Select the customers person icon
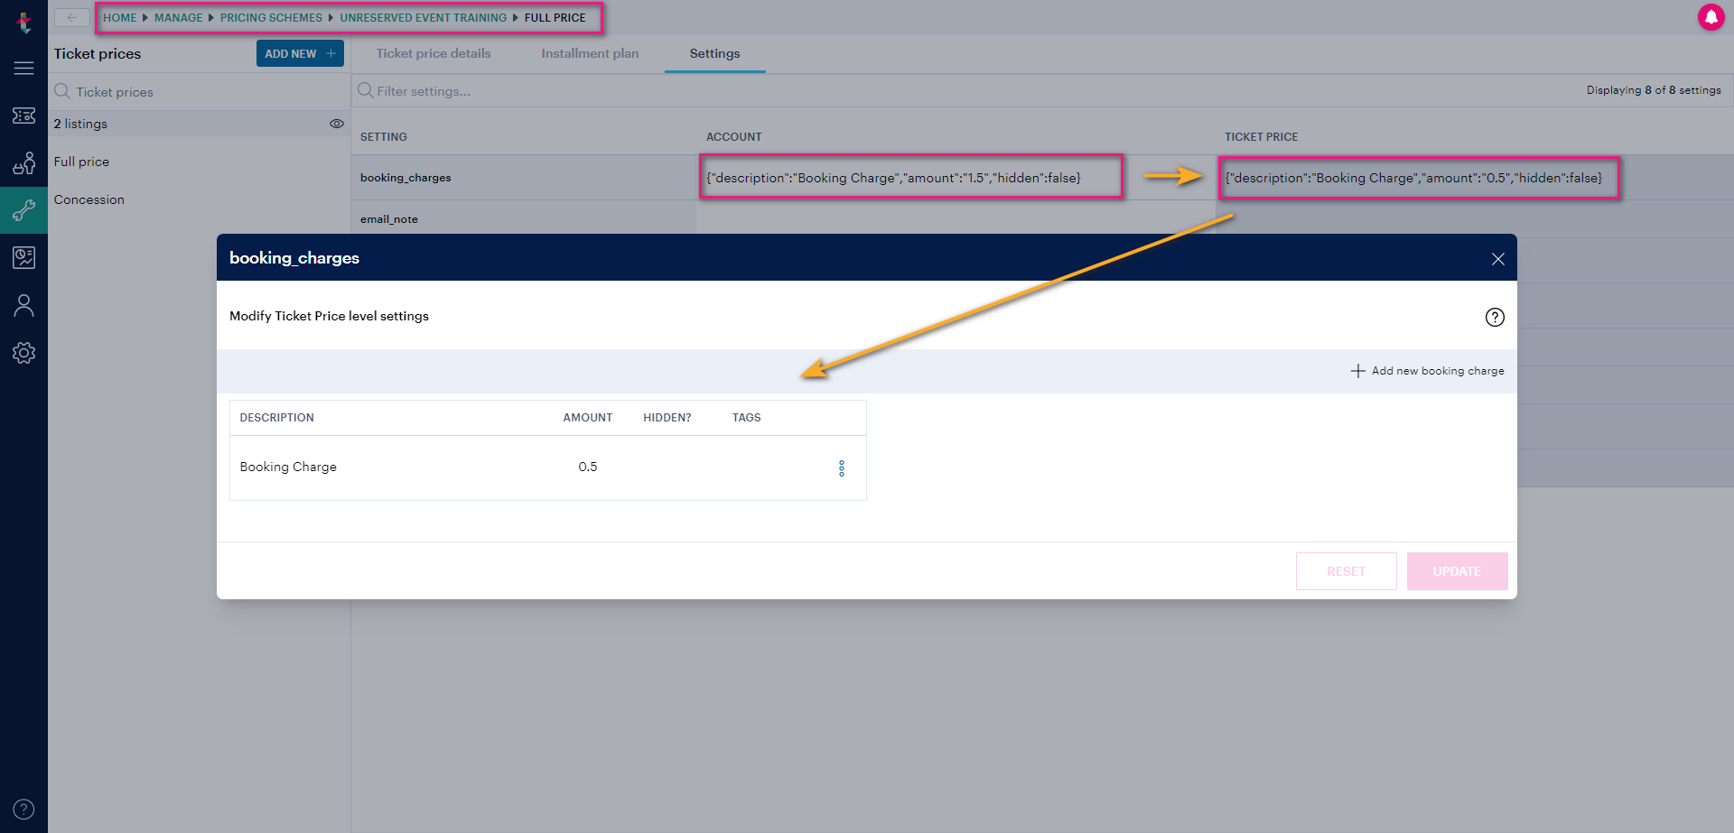Screen dimensions: 1734x833 click(x=23, y=305)
